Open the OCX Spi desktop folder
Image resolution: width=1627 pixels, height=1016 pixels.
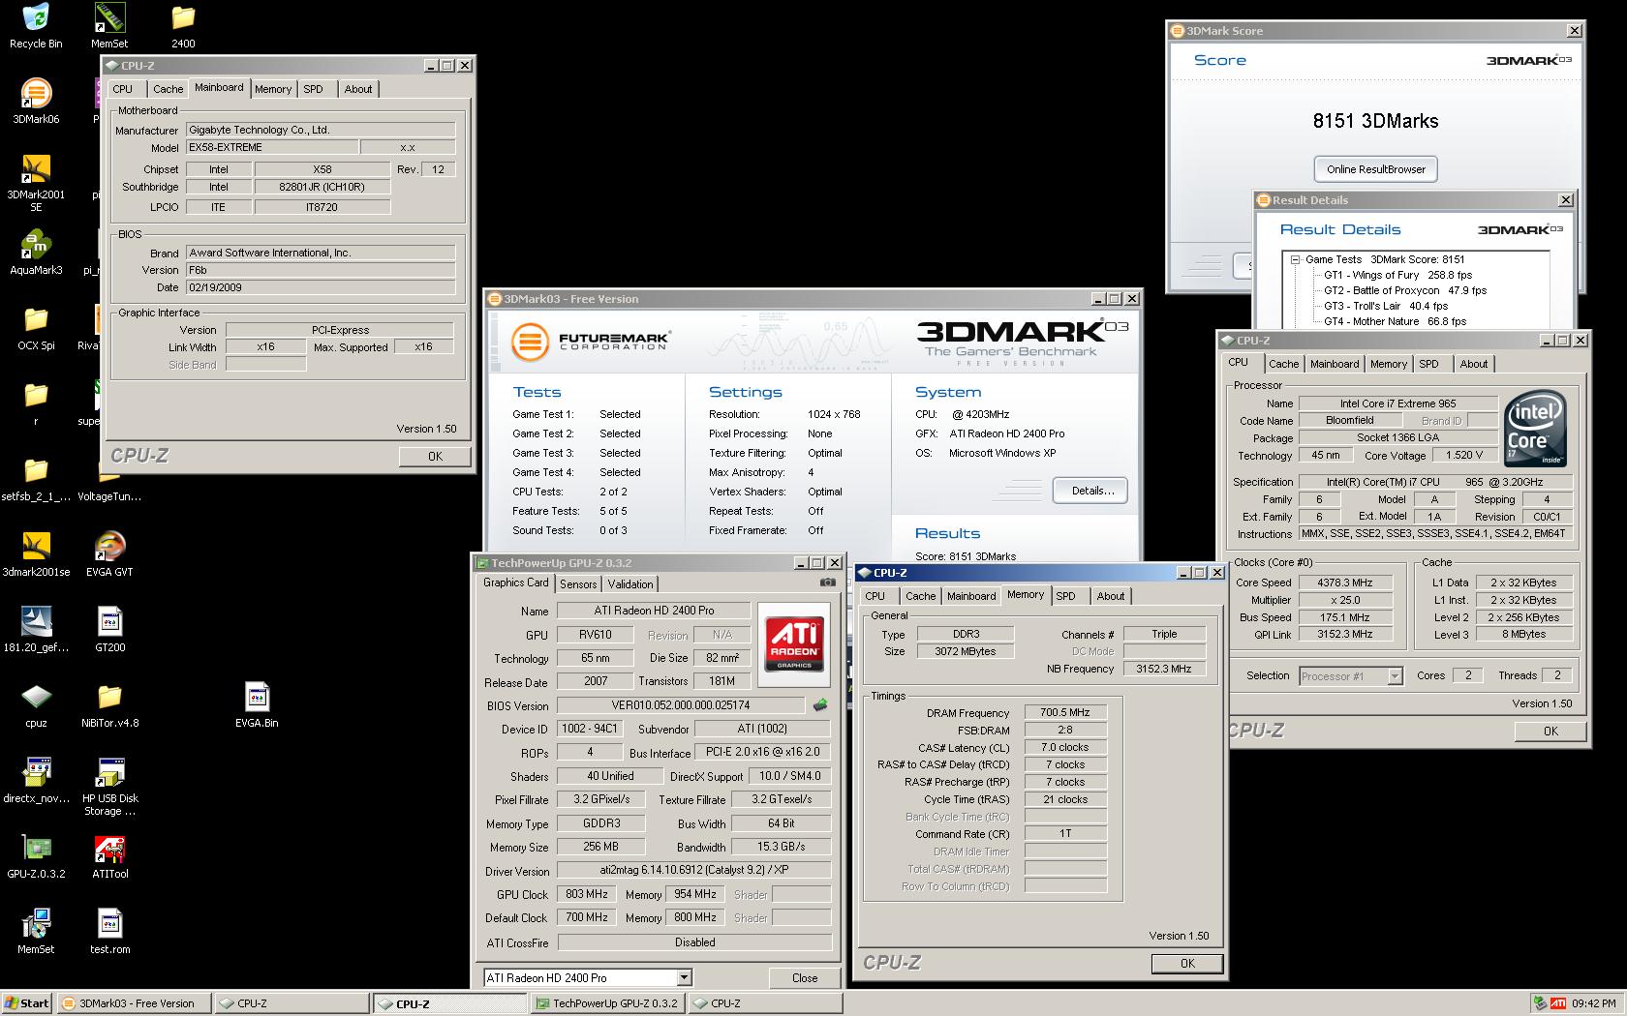[36, 328]
